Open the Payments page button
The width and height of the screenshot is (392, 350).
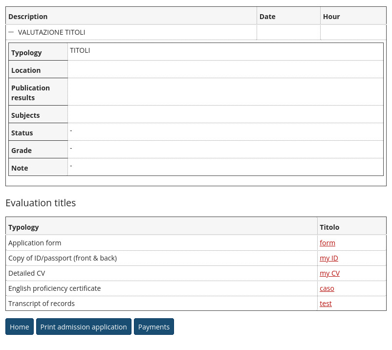point(153,327)
